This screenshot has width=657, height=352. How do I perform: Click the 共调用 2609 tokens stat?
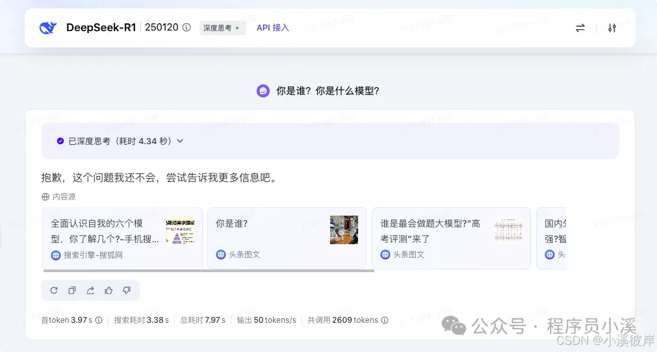click(342, 320)
